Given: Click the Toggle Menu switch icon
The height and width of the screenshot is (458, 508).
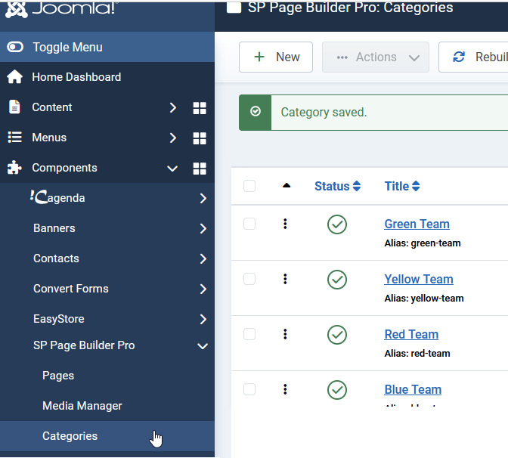Looking at the screenshot, I should click(15, 47).
